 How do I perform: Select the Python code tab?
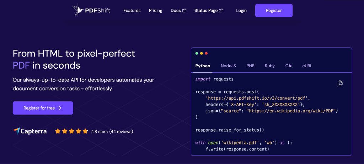point(203,66)
